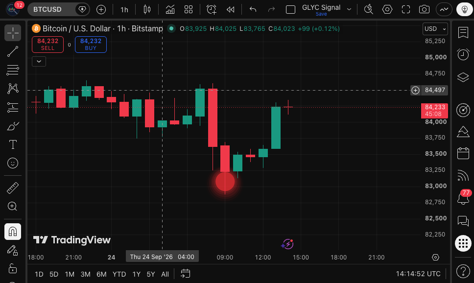Create a new price alert

pyautogui.click(x=212, y=10)
